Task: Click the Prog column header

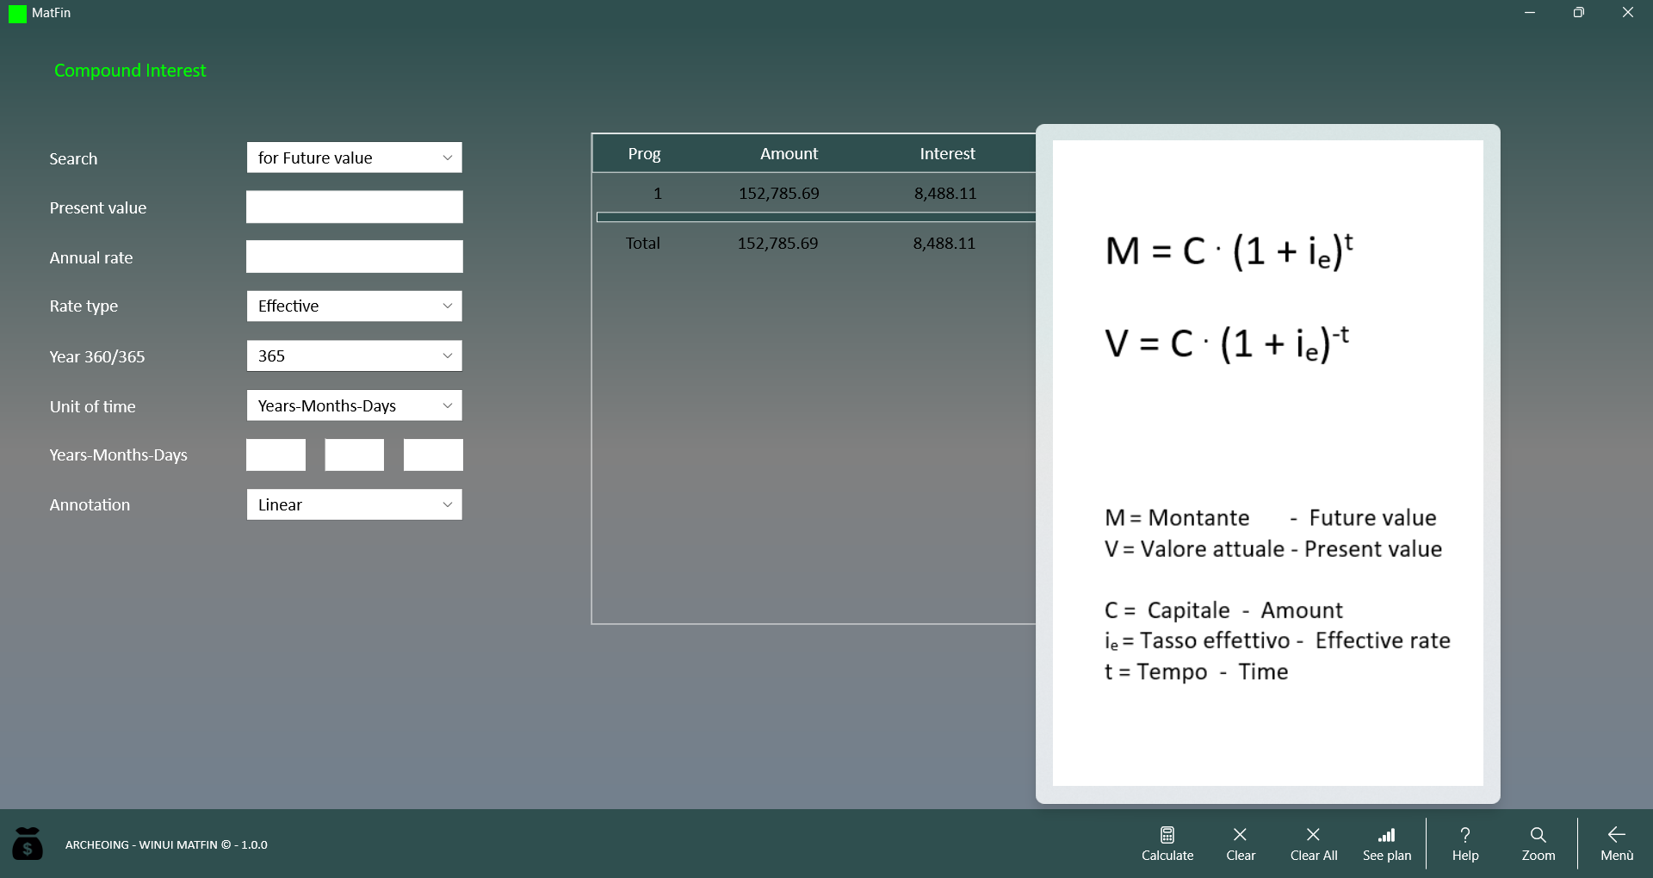Action: [x=644, y=153]
